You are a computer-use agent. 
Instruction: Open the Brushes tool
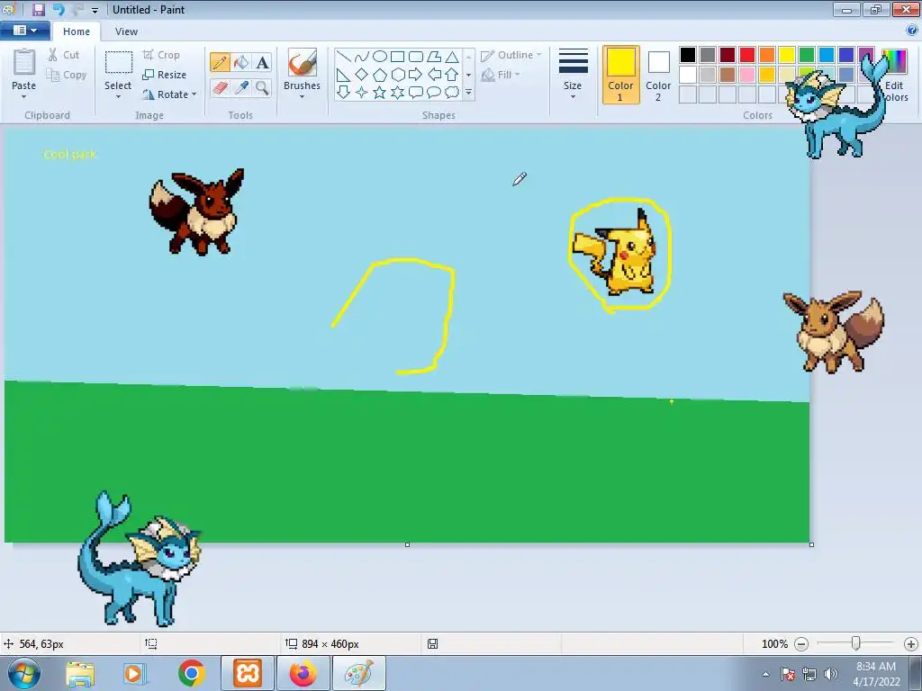(303, 62)
